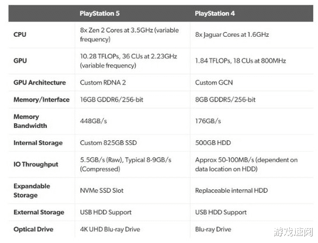Viewport: 318px width, 243px height.
Task: Click the IO Throughput row label
Action: point(36,164)
